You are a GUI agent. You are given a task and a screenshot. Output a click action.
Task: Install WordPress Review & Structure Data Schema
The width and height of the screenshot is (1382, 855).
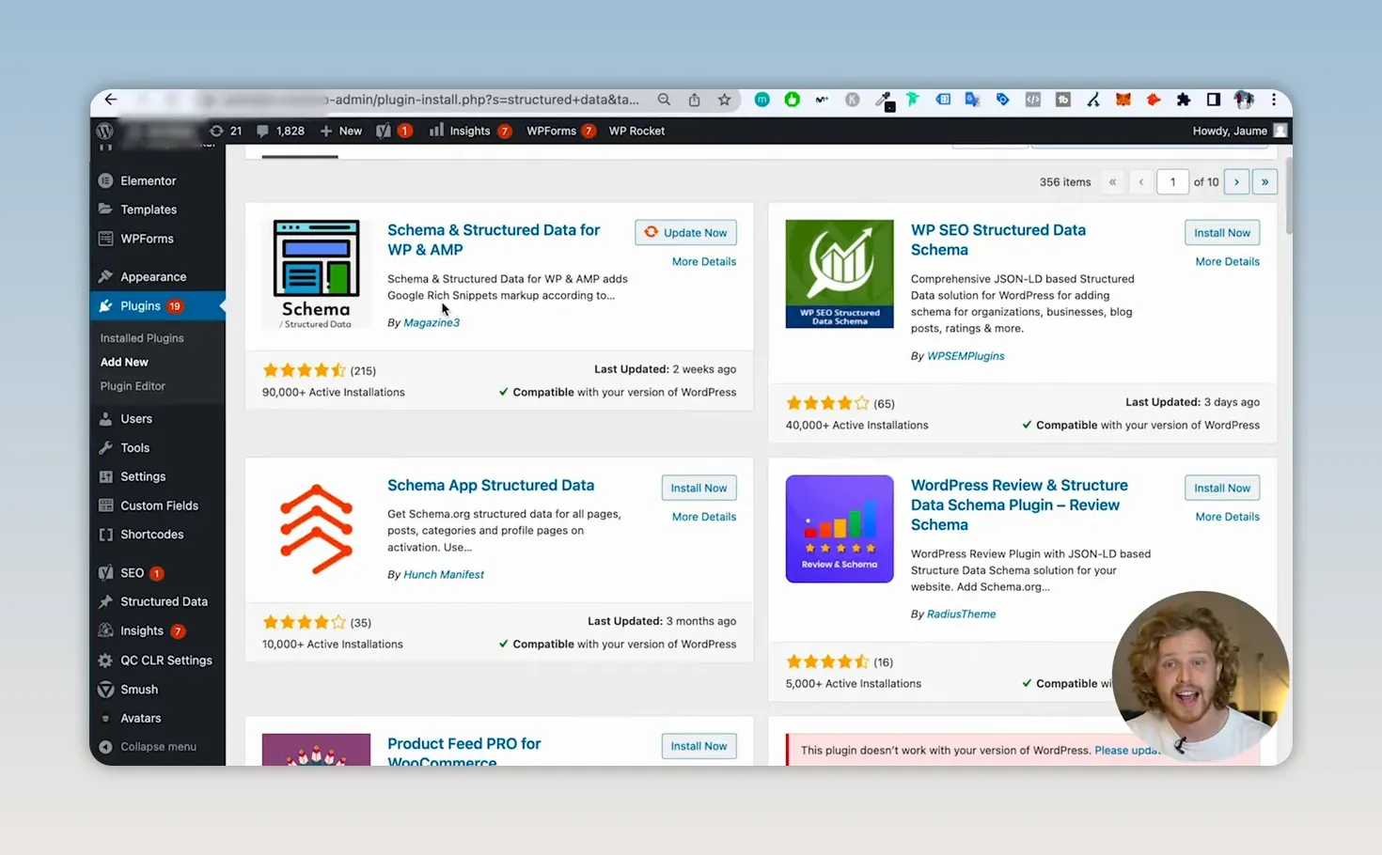[x=1222, y=489]
